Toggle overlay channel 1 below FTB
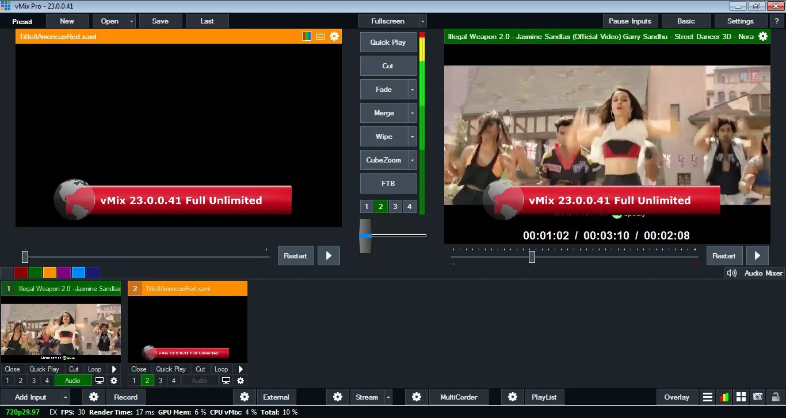Image resolution: width=786 pixels, height=418 pixels. point(367,207)
